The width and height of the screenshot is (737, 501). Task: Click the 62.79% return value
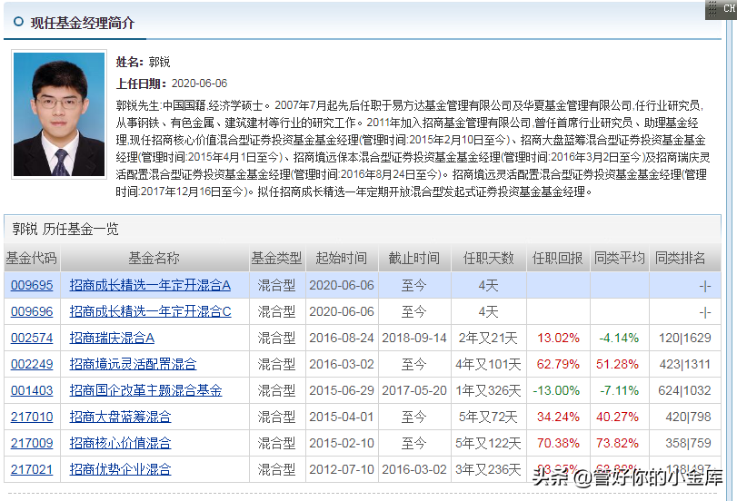point(558,364)
